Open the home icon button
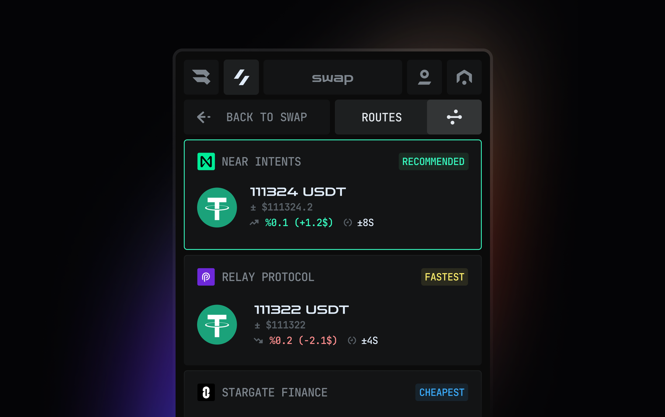The height and width of the screenshot is (417, 665). (x=464, y=77)
